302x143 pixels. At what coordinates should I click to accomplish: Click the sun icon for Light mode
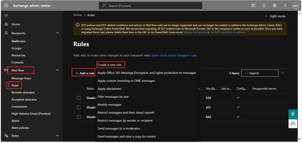tap(266, 16)
